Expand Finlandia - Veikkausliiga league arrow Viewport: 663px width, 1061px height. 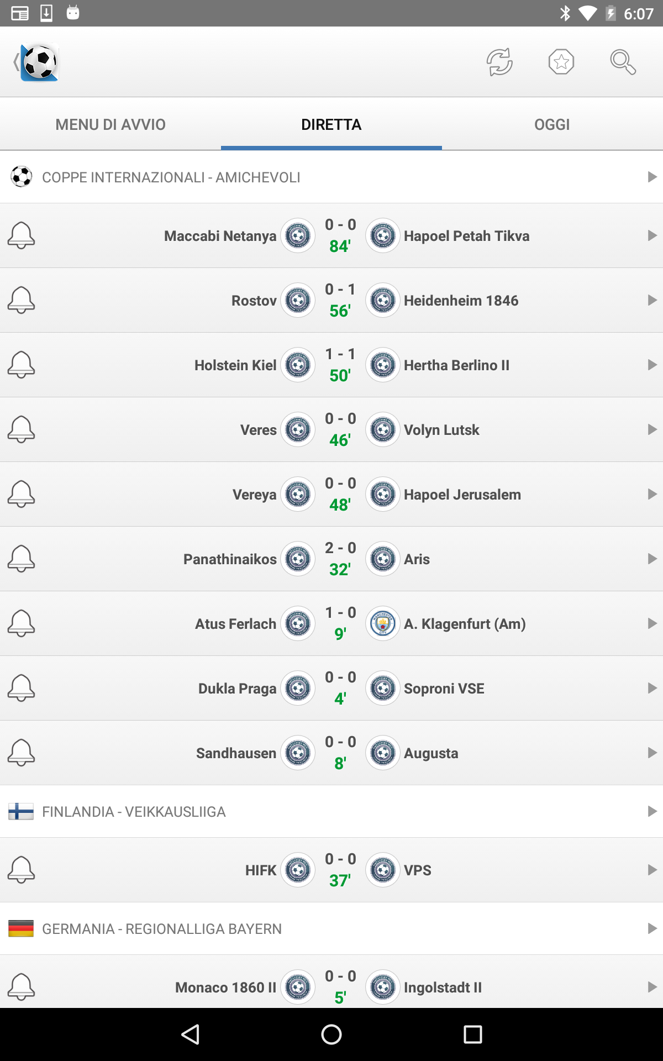point(652,811)
